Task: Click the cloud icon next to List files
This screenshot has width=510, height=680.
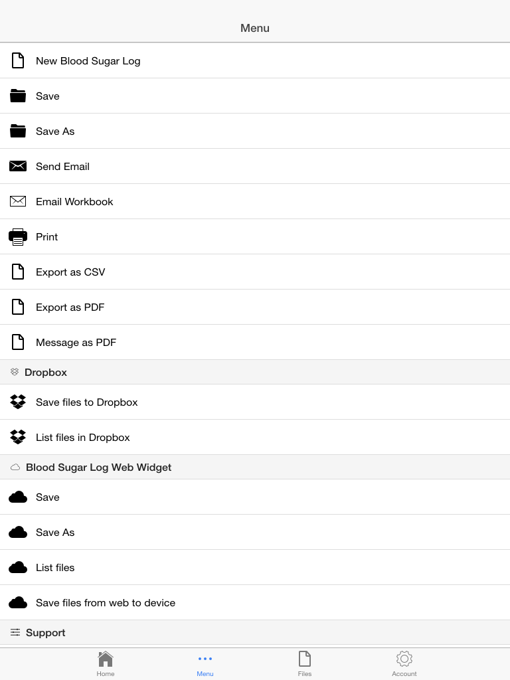Action: [18, 567]
